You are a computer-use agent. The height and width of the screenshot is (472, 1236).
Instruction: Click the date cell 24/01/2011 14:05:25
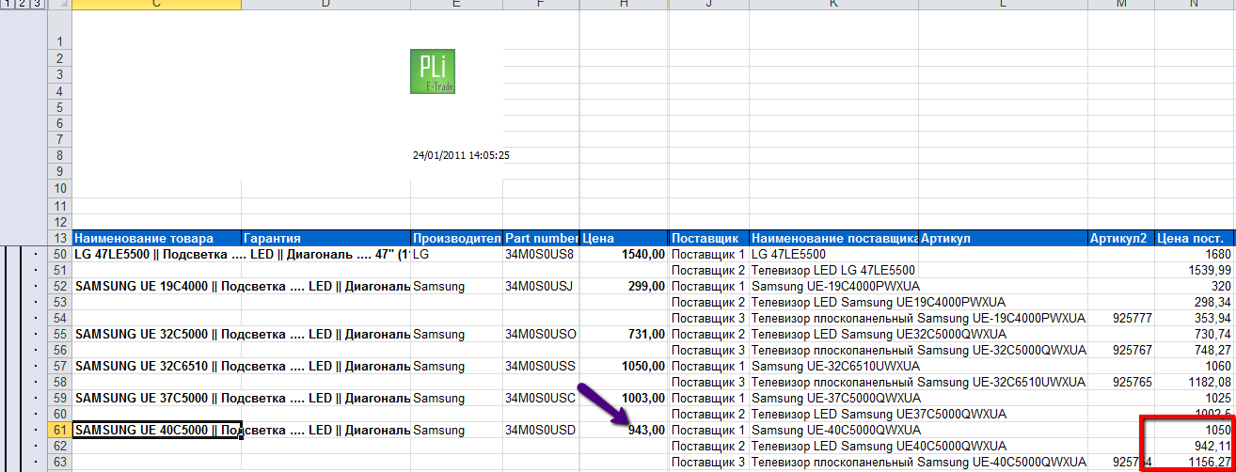point(461,154)
